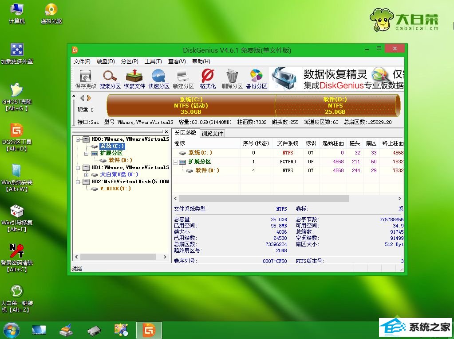The width and height of the screenshot is (454, 339).
Task: Click 系统(C:) segment in disk bar
Action: [x=191, y=106]
